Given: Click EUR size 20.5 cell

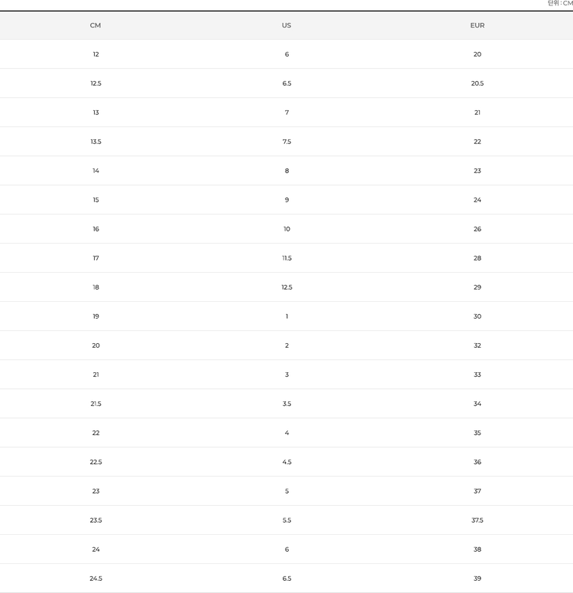Looking at the screenshot, I should 477,83.
